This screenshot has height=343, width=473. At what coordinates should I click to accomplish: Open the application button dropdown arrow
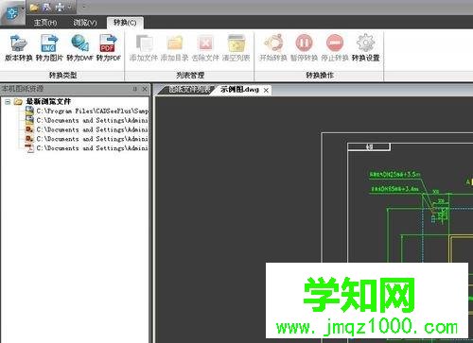pos(23,9)
